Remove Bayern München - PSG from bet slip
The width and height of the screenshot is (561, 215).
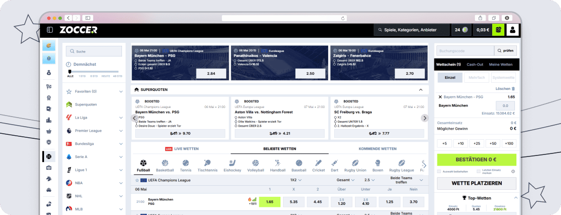point(440,96)
